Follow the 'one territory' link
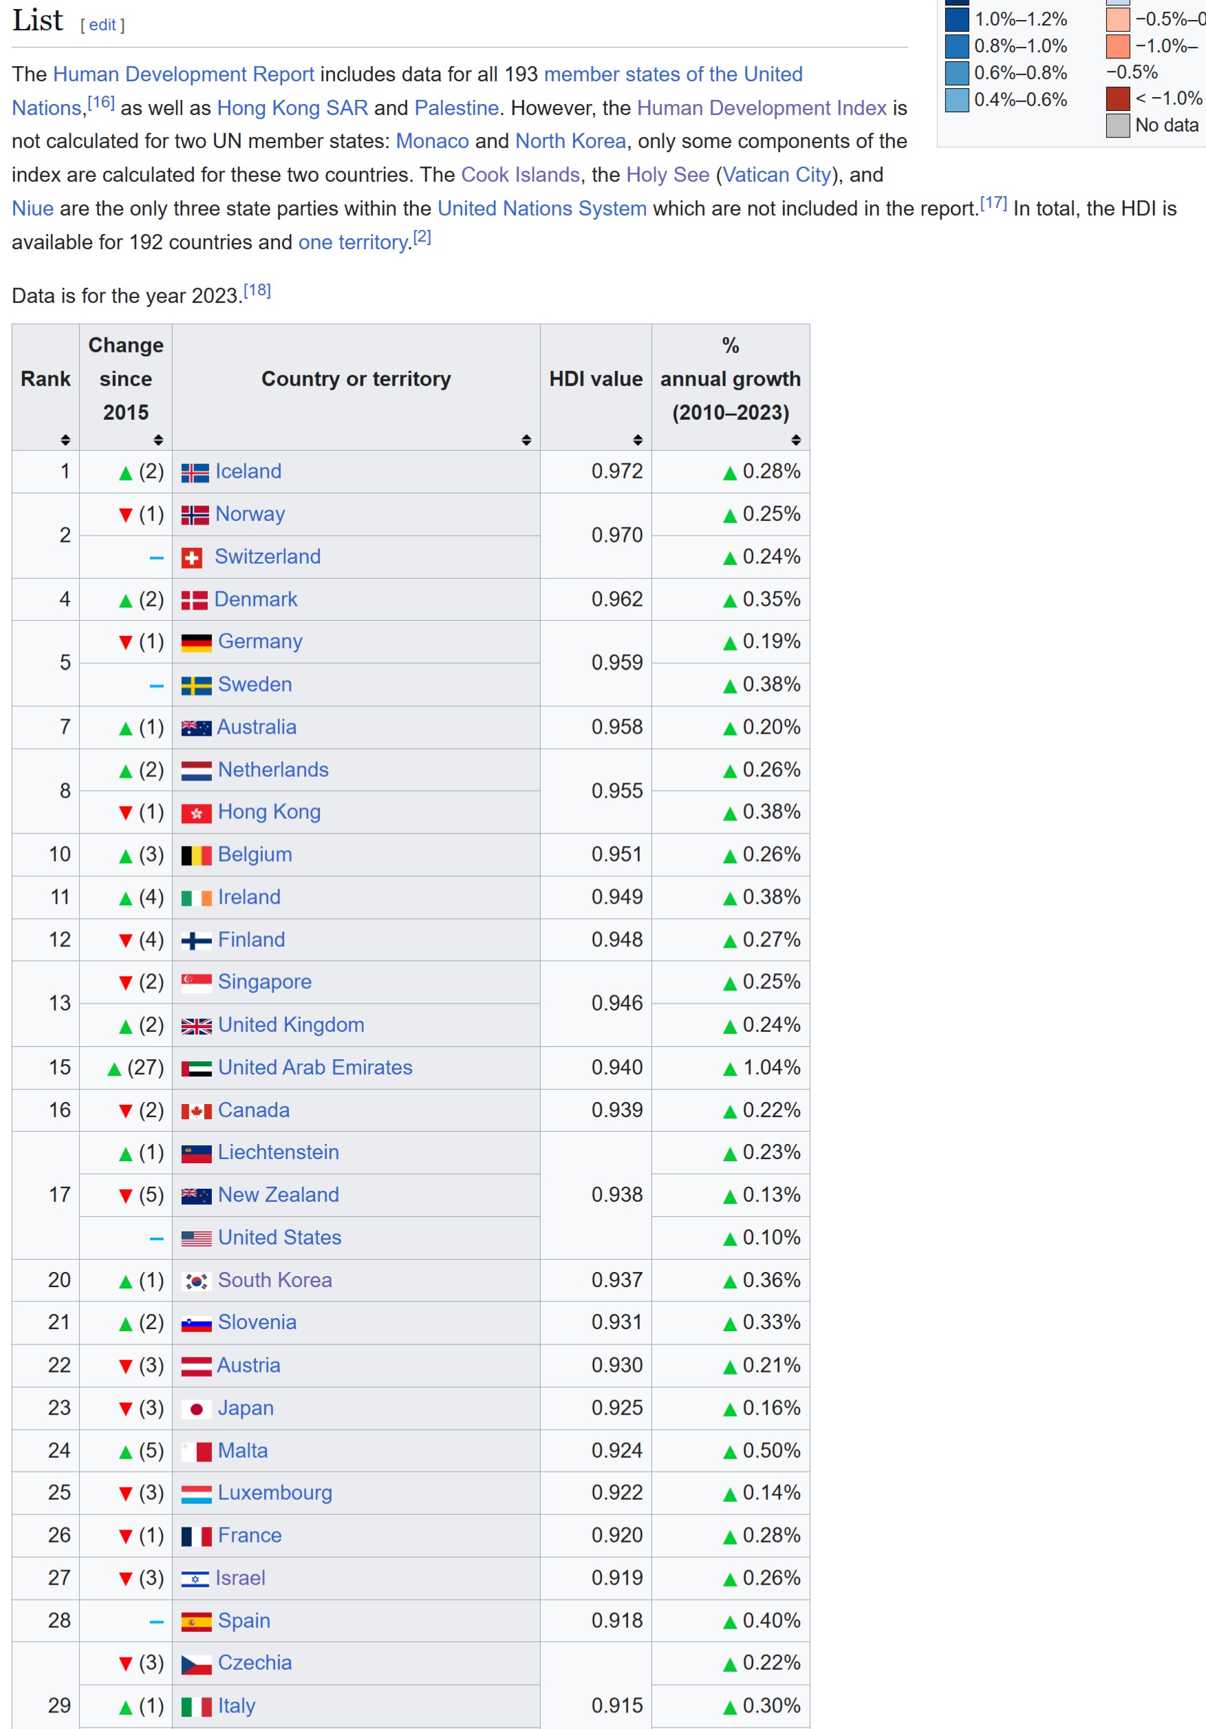1206x1729 pixels. coord(353,242)
